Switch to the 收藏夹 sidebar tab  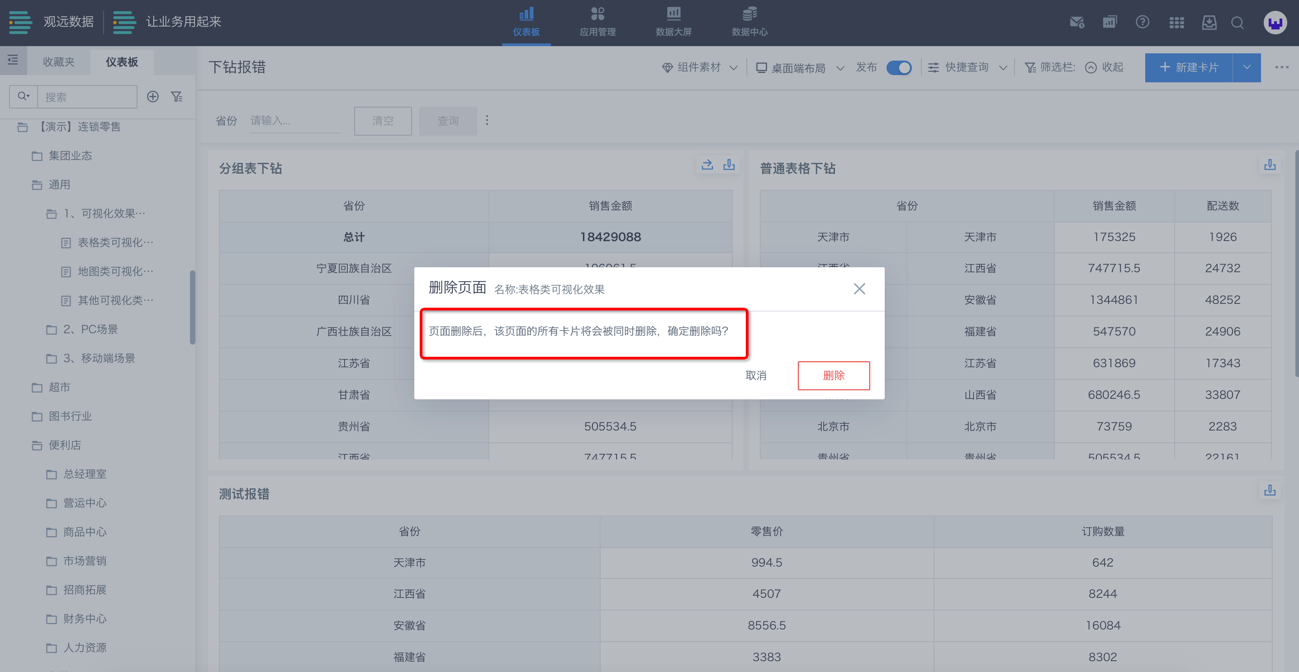click(58, 62)
